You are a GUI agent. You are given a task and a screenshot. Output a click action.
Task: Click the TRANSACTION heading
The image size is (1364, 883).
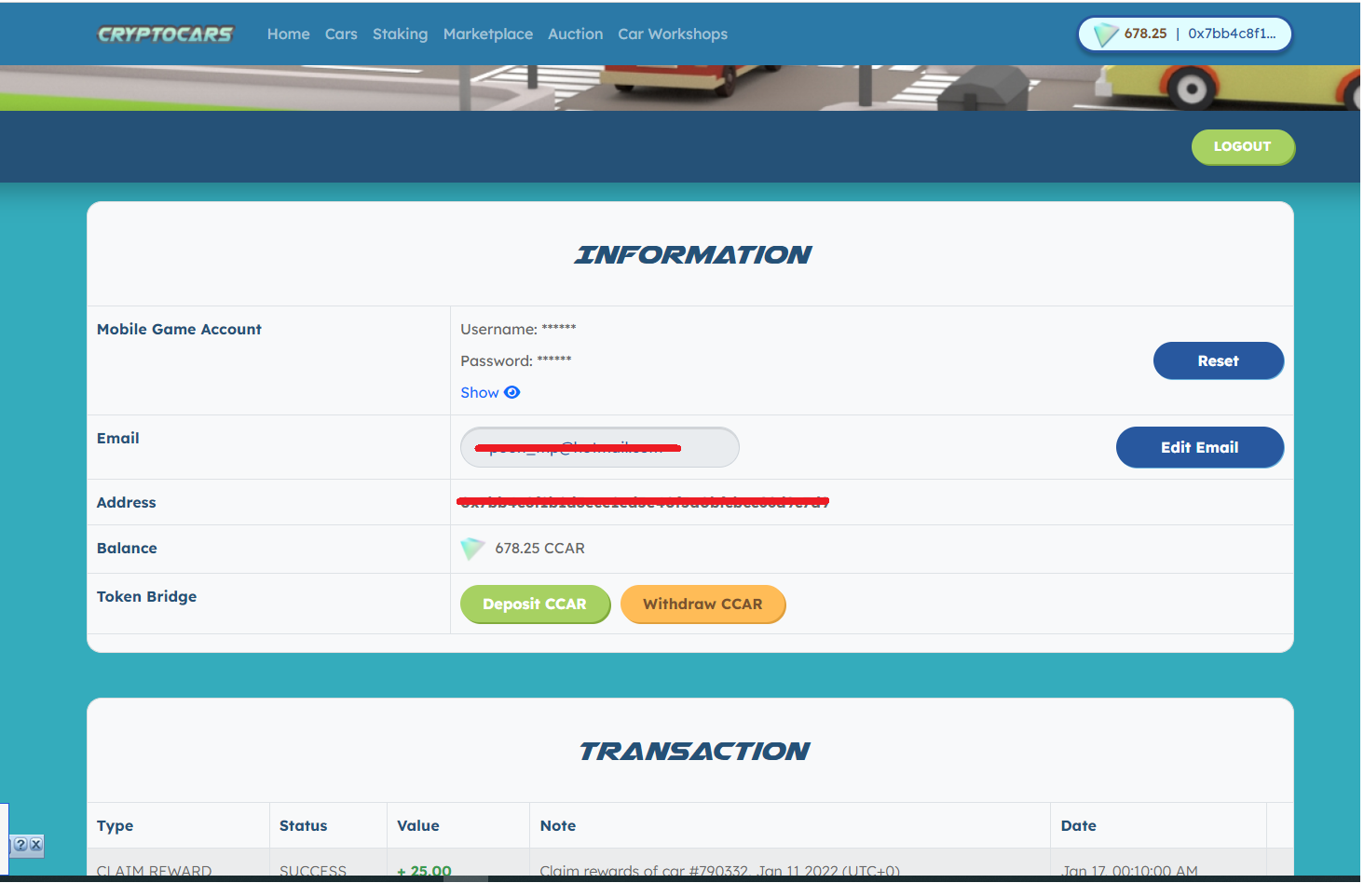coord(693,751)
